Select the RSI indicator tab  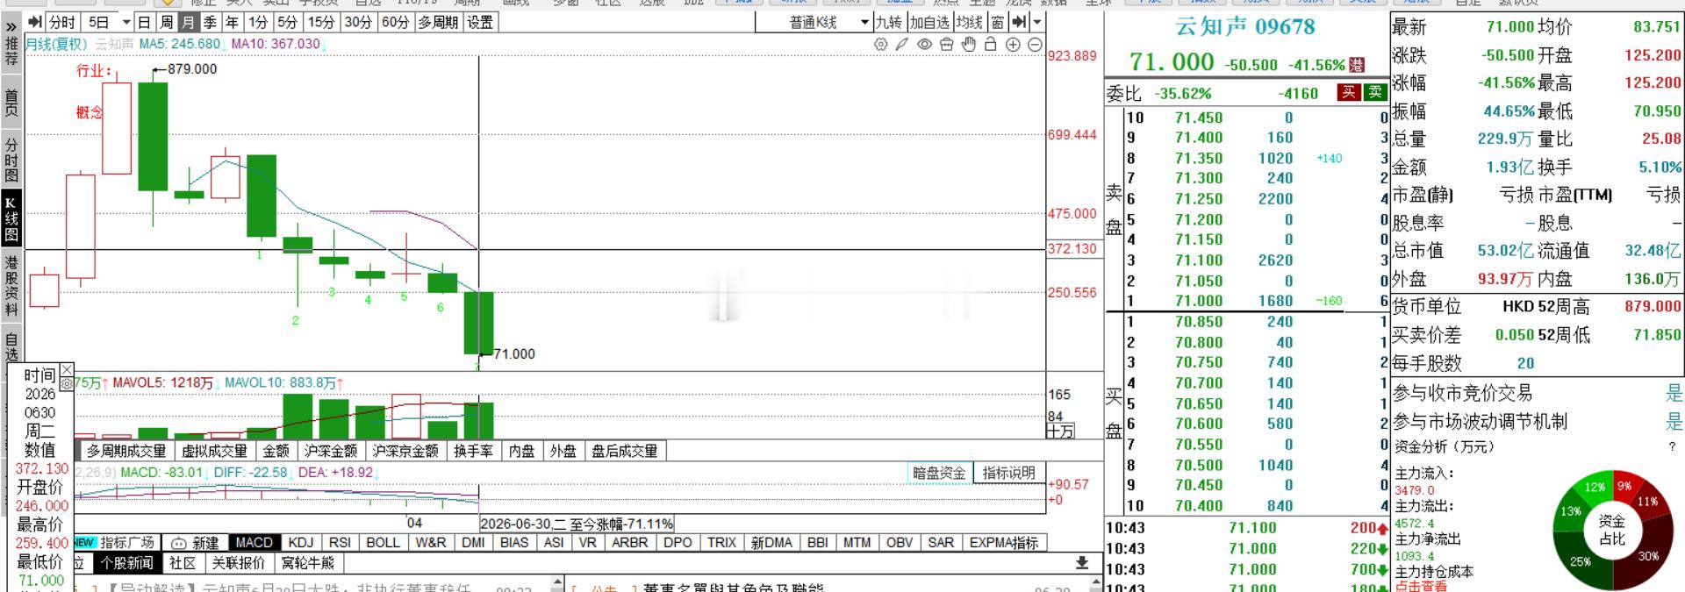340,543
